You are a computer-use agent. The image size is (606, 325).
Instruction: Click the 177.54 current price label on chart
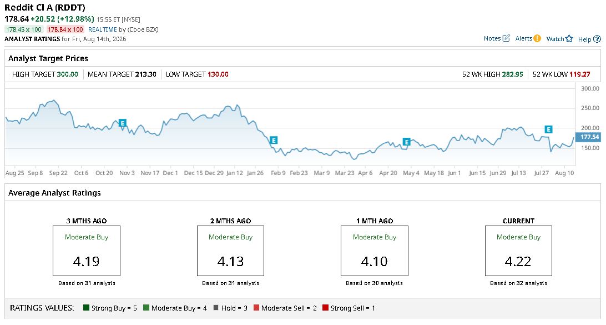588,137
